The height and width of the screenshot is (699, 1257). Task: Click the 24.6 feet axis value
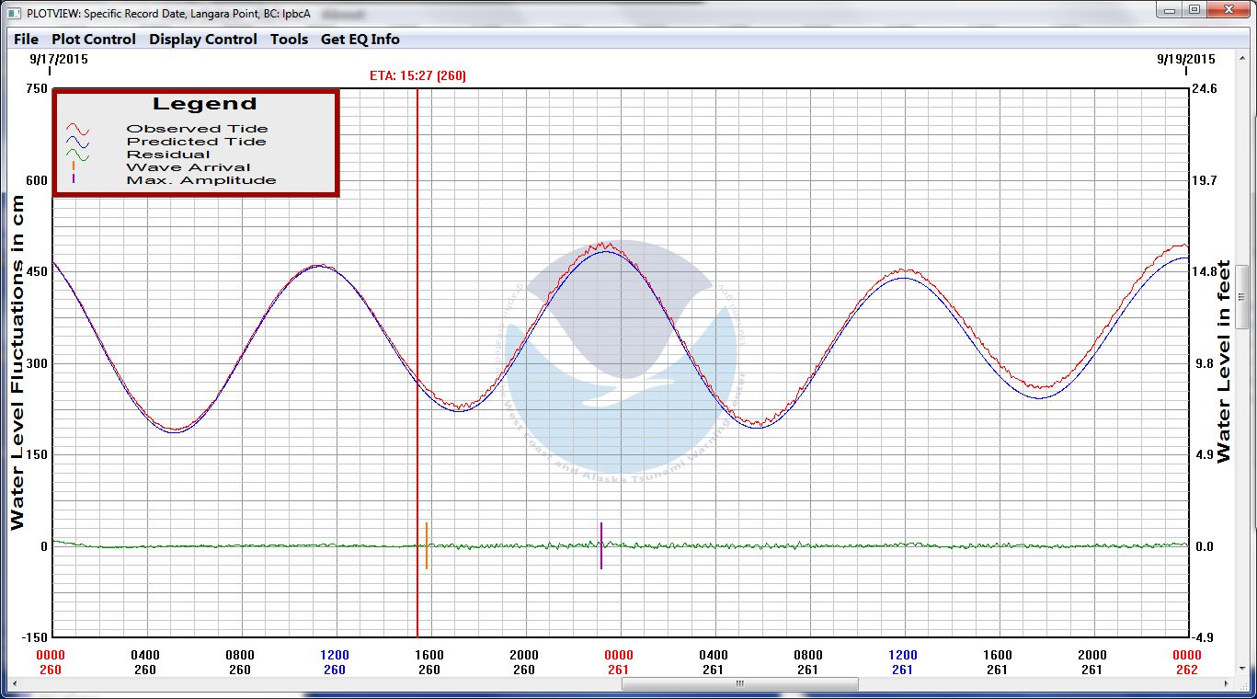click(1204, 88)
